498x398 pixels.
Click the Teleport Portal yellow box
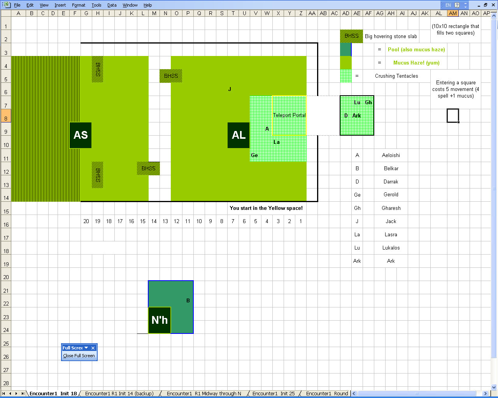point(289,115)
